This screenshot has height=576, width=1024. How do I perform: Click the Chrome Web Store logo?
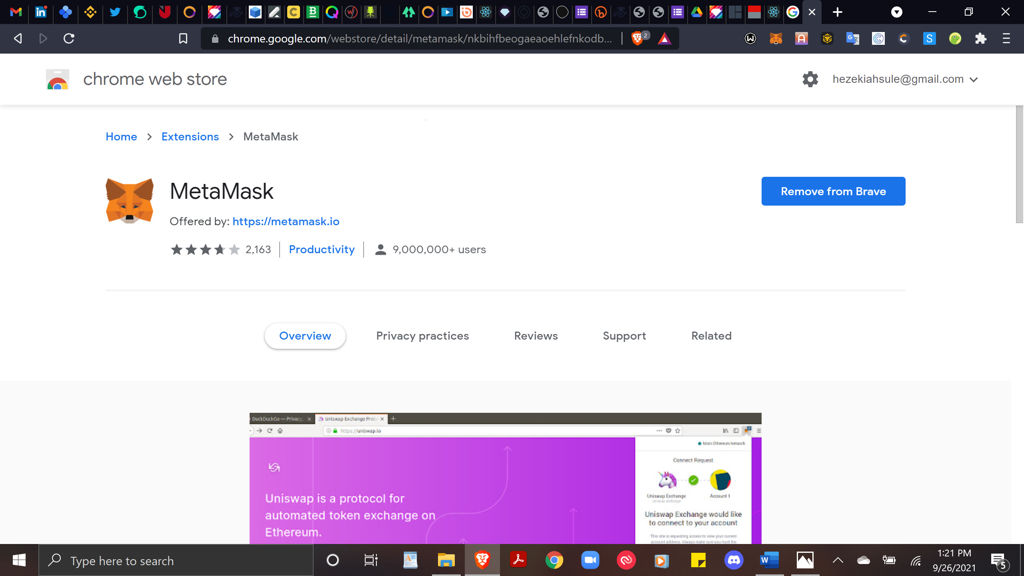point(58,79)
